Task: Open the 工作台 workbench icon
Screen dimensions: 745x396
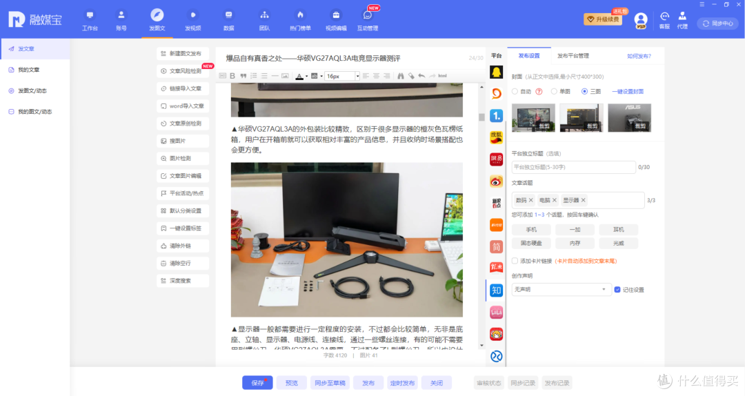Action: (90, 21)
